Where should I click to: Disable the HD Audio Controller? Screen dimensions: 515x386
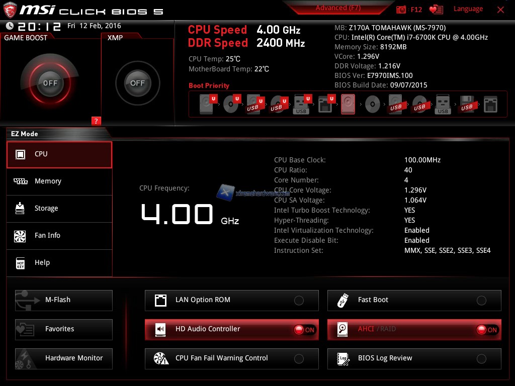304,330
